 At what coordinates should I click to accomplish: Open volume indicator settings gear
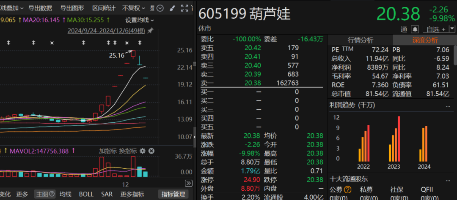coord(142,151)
